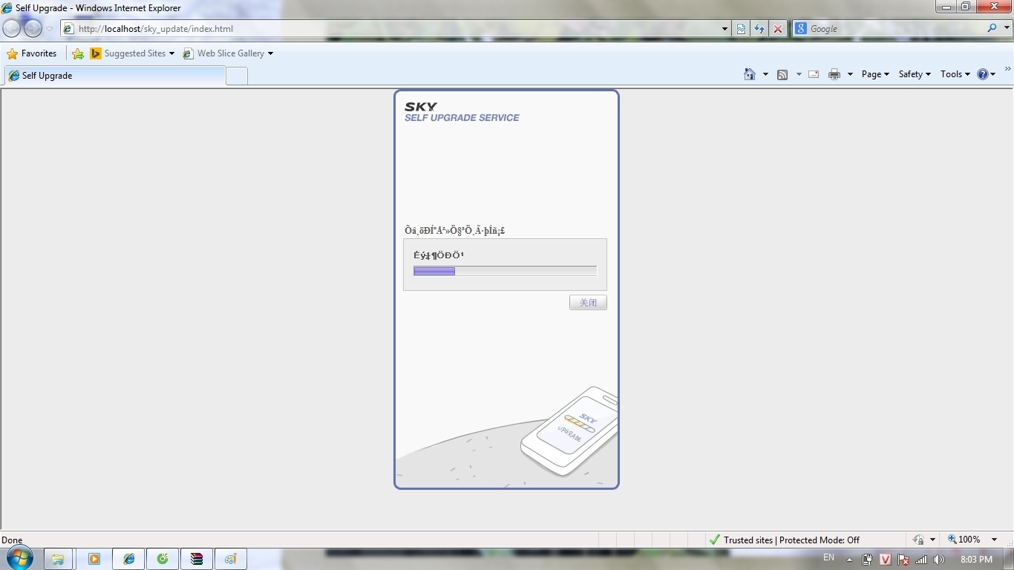Go forward using the browser Forward arrow

click(x=33, y=29)
